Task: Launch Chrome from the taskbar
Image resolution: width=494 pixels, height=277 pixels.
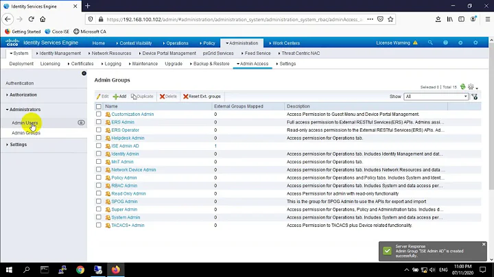Action: 80,269
